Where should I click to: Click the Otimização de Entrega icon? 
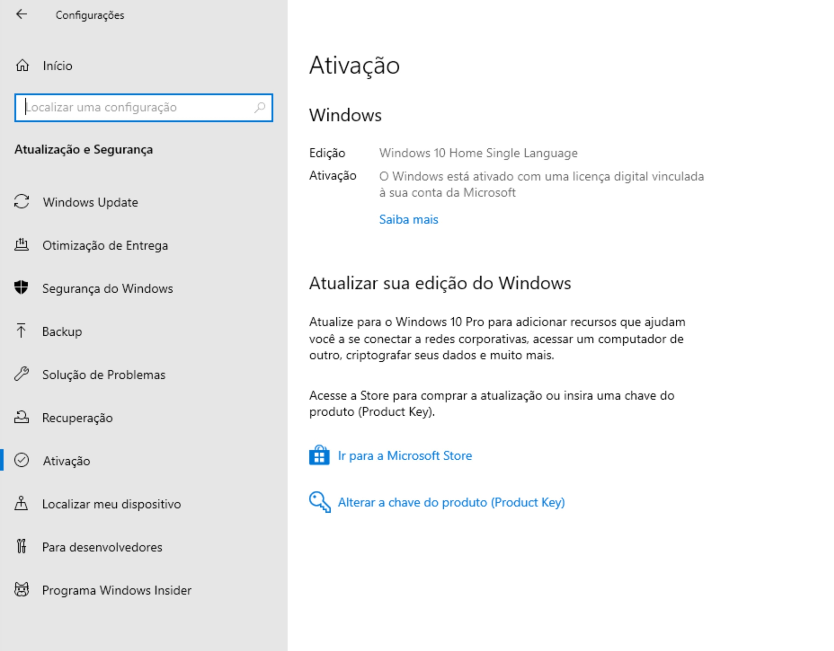click(x=22, y=244)
